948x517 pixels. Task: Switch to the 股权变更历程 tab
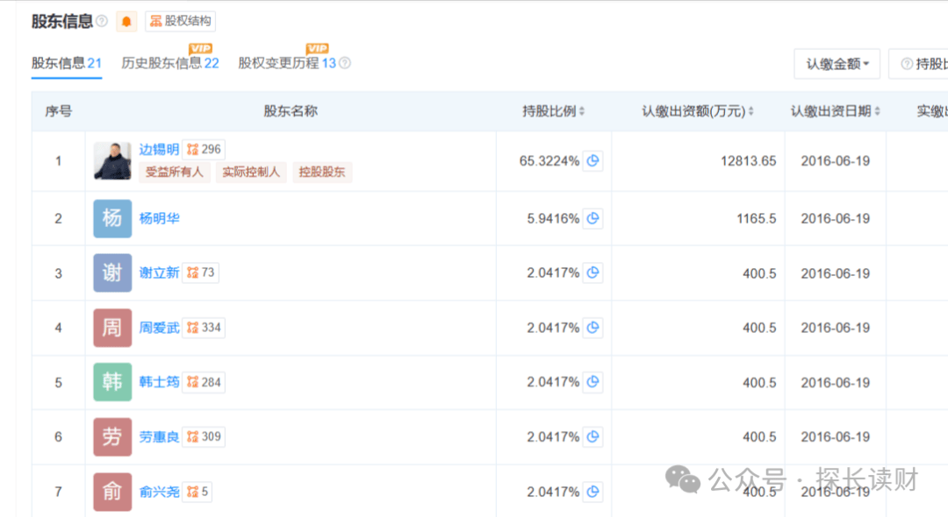pos(287,63)
